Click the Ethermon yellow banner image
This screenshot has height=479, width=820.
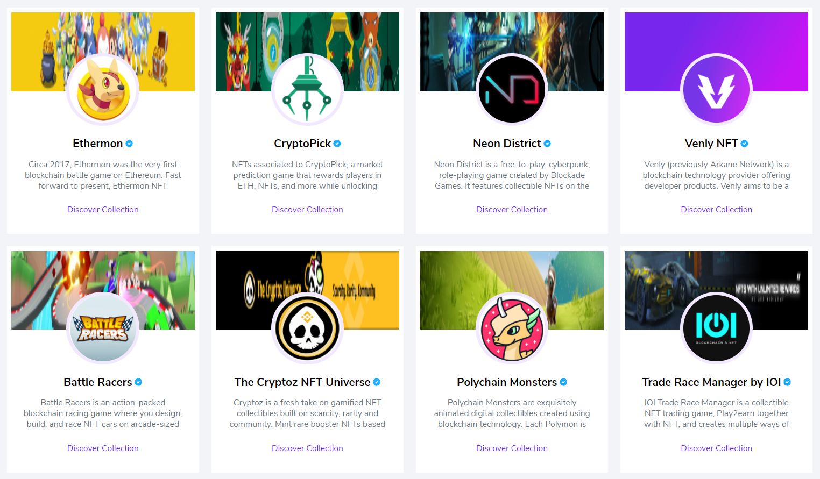tap(103, 52)
